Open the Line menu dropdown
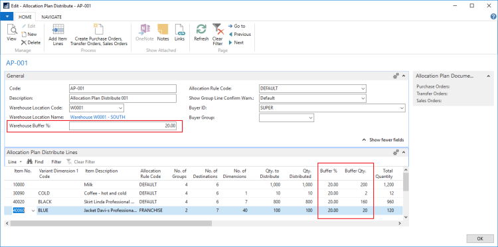 [15, 161]
